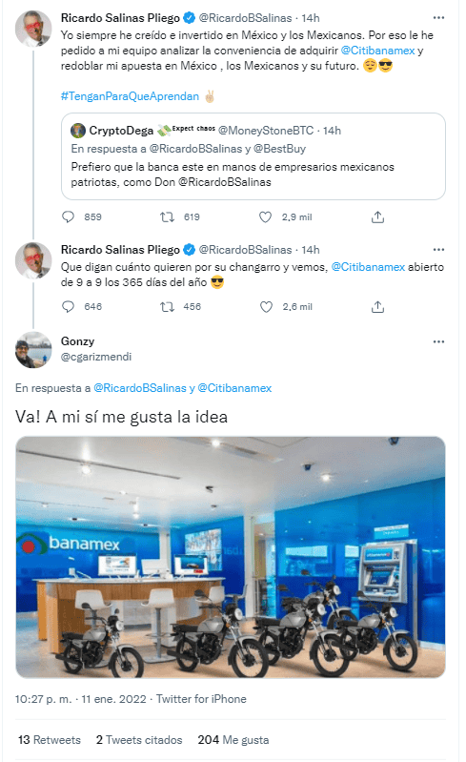Like the tweet with 2,9 mil likes
466x762 pixels.
tap(265, 216)
